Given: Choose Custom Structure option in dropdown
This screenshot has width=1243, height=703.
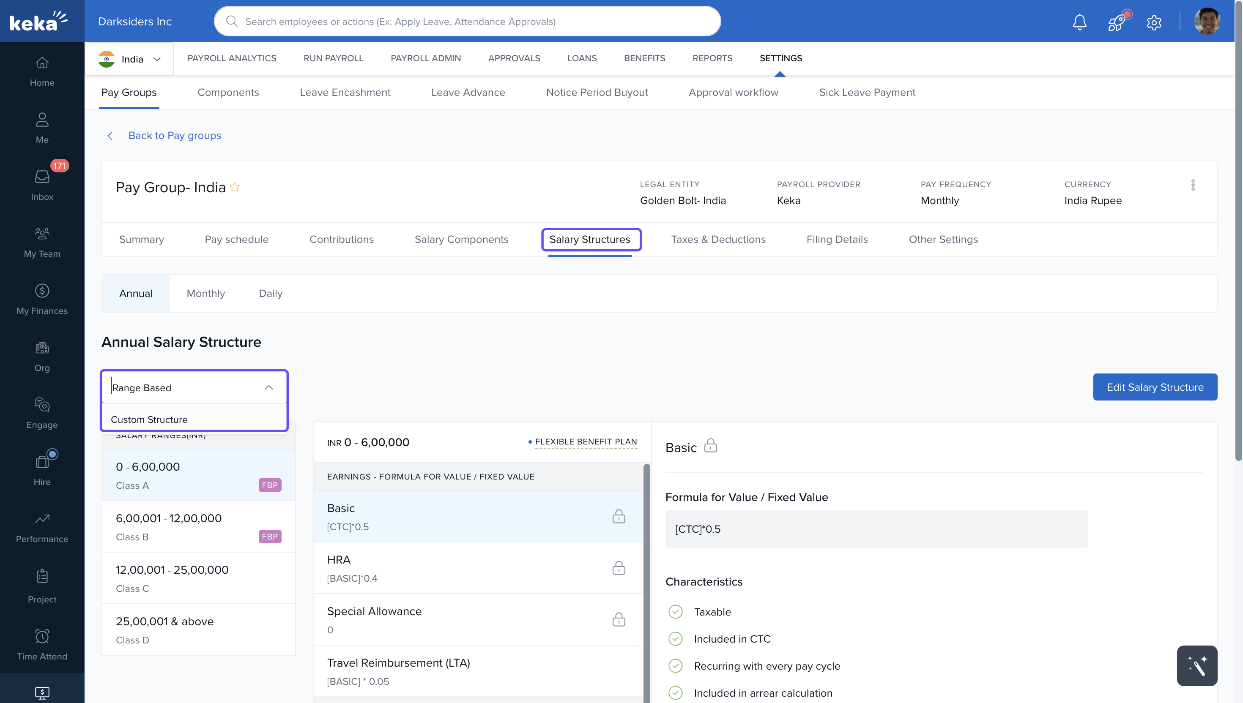Looking at the screenshot, I should pos(149,419).
